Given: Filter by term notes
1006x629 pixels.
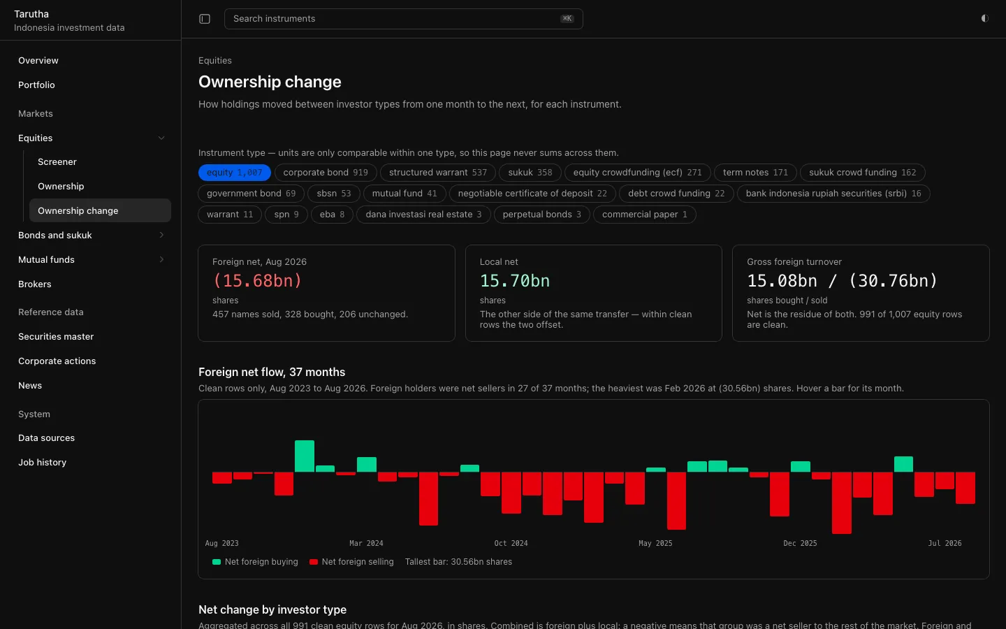Looking at the screenshot, I should pos(755,173).
